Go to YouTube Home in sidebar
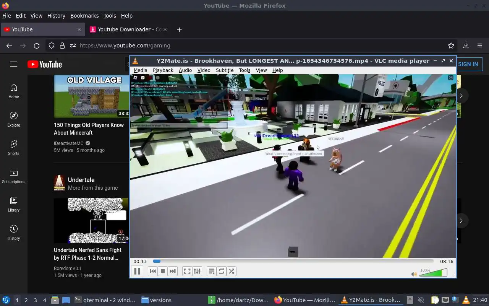 point(14,91)
